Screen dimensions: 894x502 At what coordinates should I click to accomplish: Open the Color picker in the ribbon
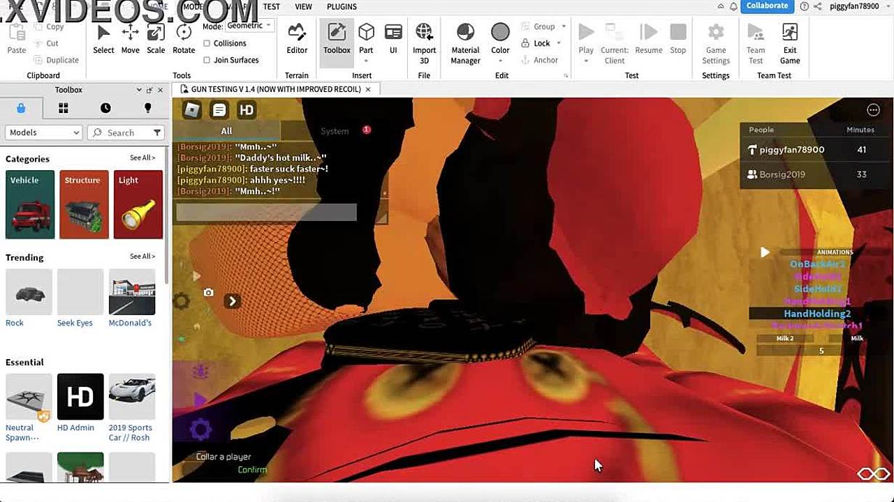click(x=500, y=39)
